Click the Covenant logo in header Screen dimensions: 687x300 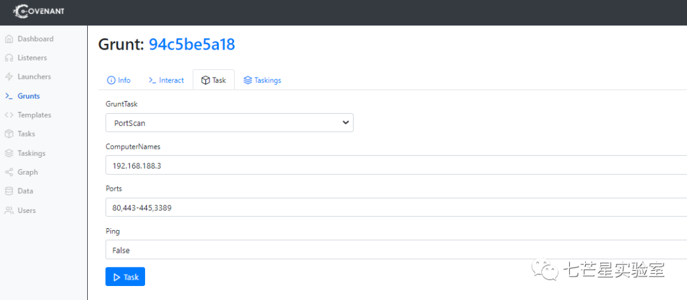coord(39,11)
